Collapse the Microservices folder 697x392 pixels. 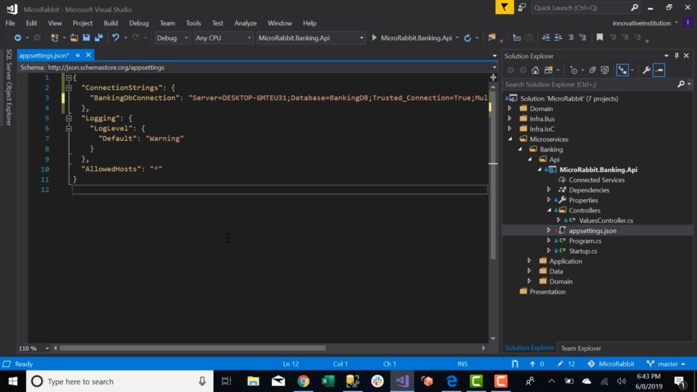(510, 139)
